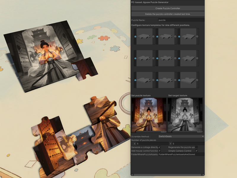The height and width of the screenshot is (178, 237).
Task: Delete the puzzle controller created last time
Action: pyautogui.click(x=168, y=14)
